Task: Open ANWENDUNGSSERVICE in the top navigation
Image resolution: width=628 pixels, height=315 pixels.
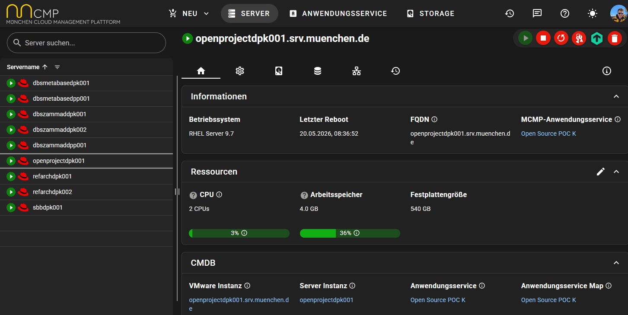Action: coord(338,13)
